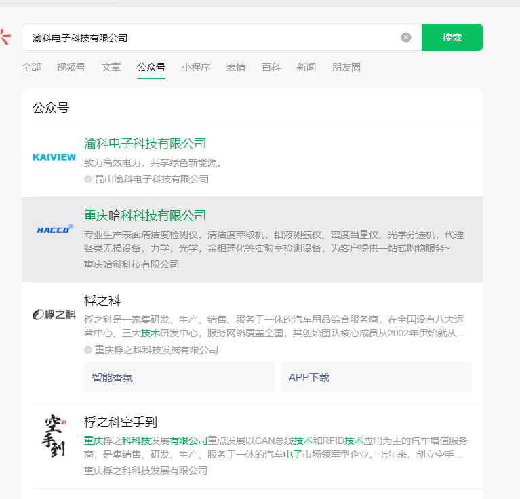Click the HACCO description starting 专业生产表面清洁度检测仪

pos(274,241)
